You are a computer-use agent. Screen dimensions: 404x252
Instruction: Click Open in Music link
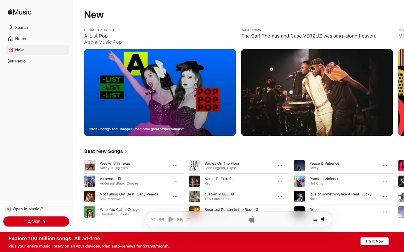point(25,209)
